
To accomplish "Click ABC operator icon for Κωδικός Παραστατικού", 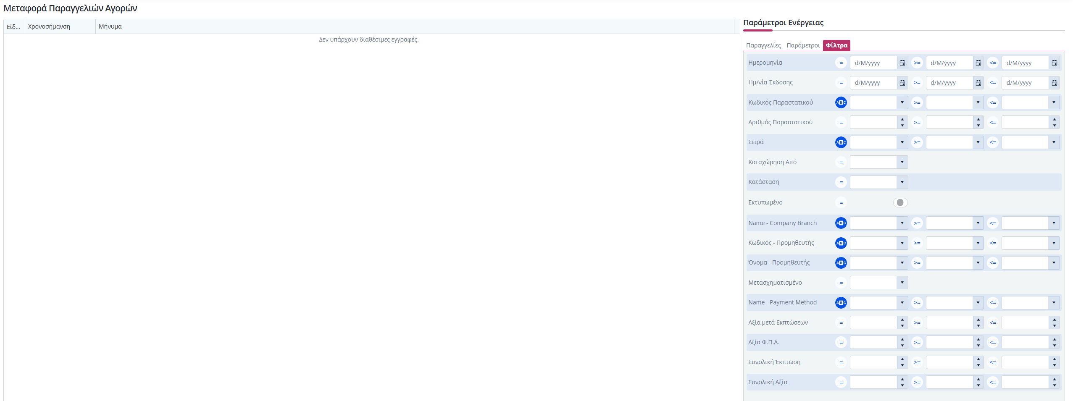I will coord(841,102).
